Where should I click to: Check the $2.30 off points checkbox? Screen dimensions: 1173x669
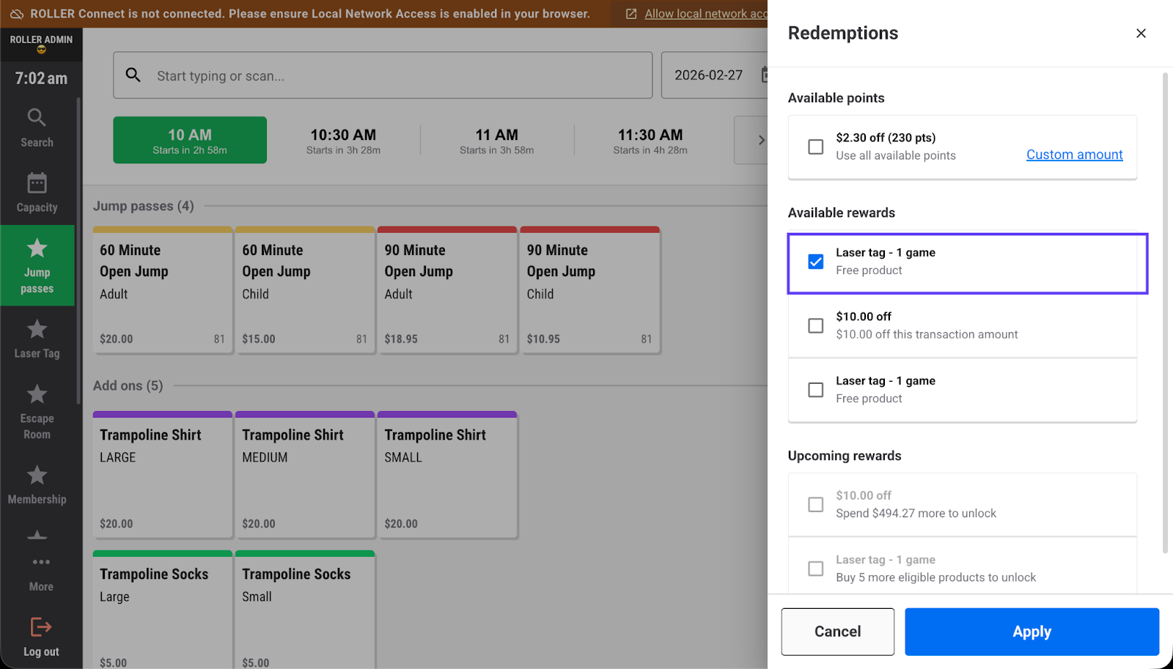click(x=815, y=147)
